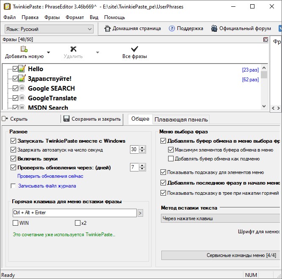This screenshot has width=282, height=279.
Task: Click the right panel's previous arrow
Action: [x=273, y=108]
